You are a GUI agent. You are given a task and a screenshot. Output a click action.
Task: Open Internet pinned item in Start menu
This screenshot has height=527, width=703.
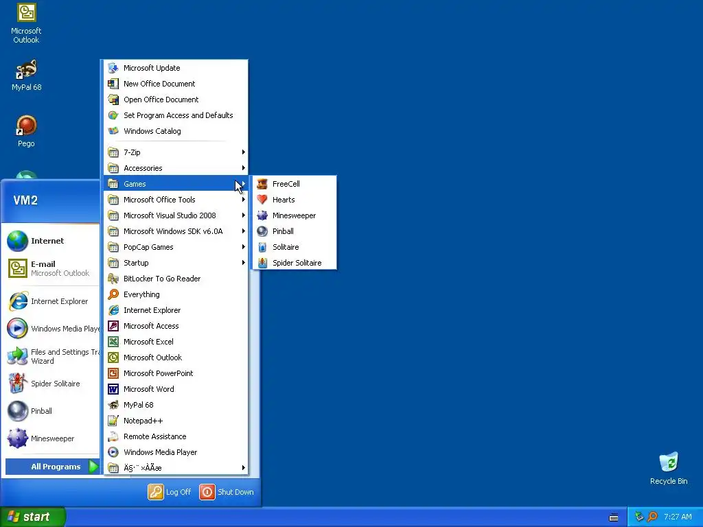[51, 241]
